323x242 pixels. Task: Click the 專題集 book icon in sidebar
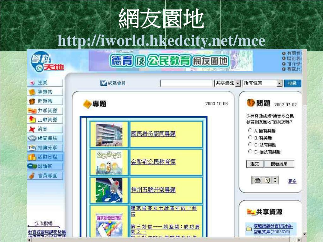[x=32, y=92]
